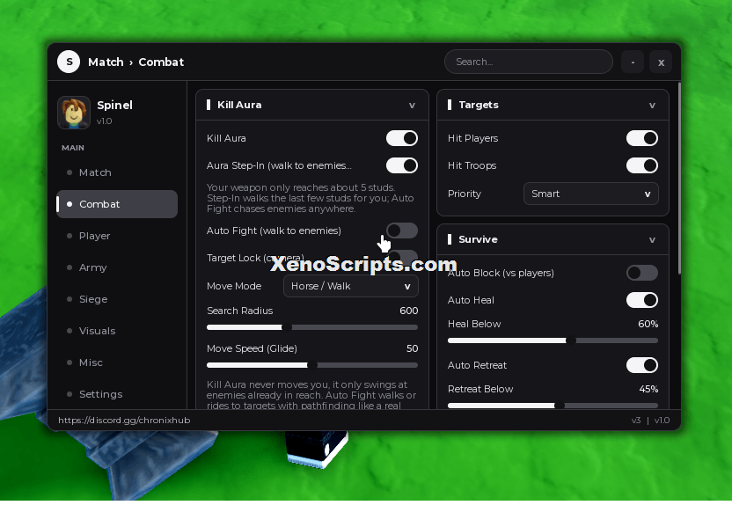The height and width of the screenshot is (527, 732).
Task: Select Combat in the sidebar
Action: [x=117, y=204]
